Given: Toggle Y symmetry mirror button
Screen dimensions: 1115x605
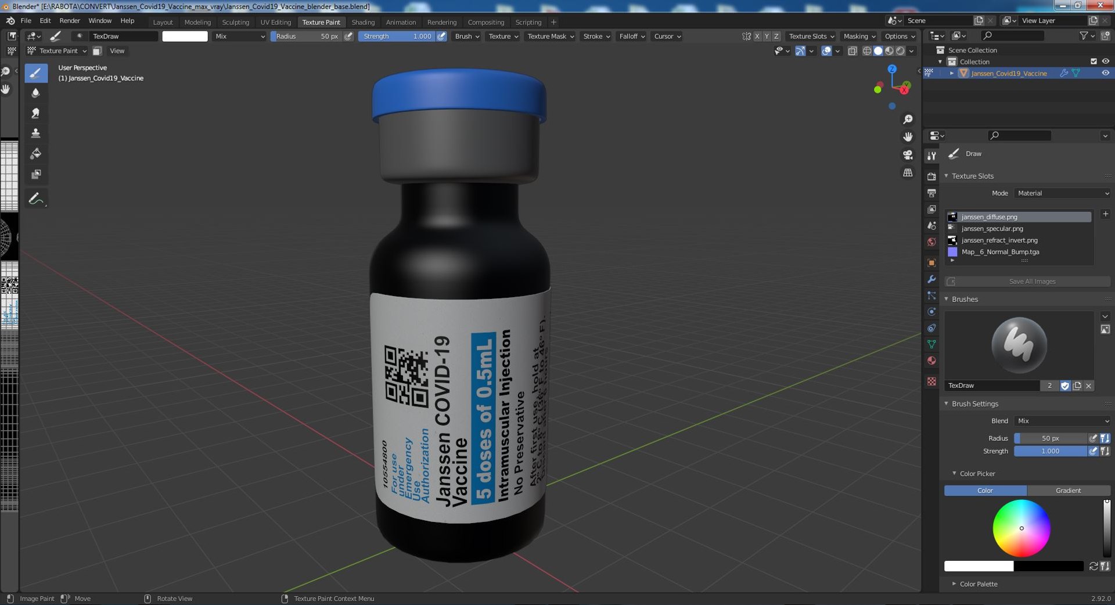Looking at the screenshot, I should click(767, 36).
